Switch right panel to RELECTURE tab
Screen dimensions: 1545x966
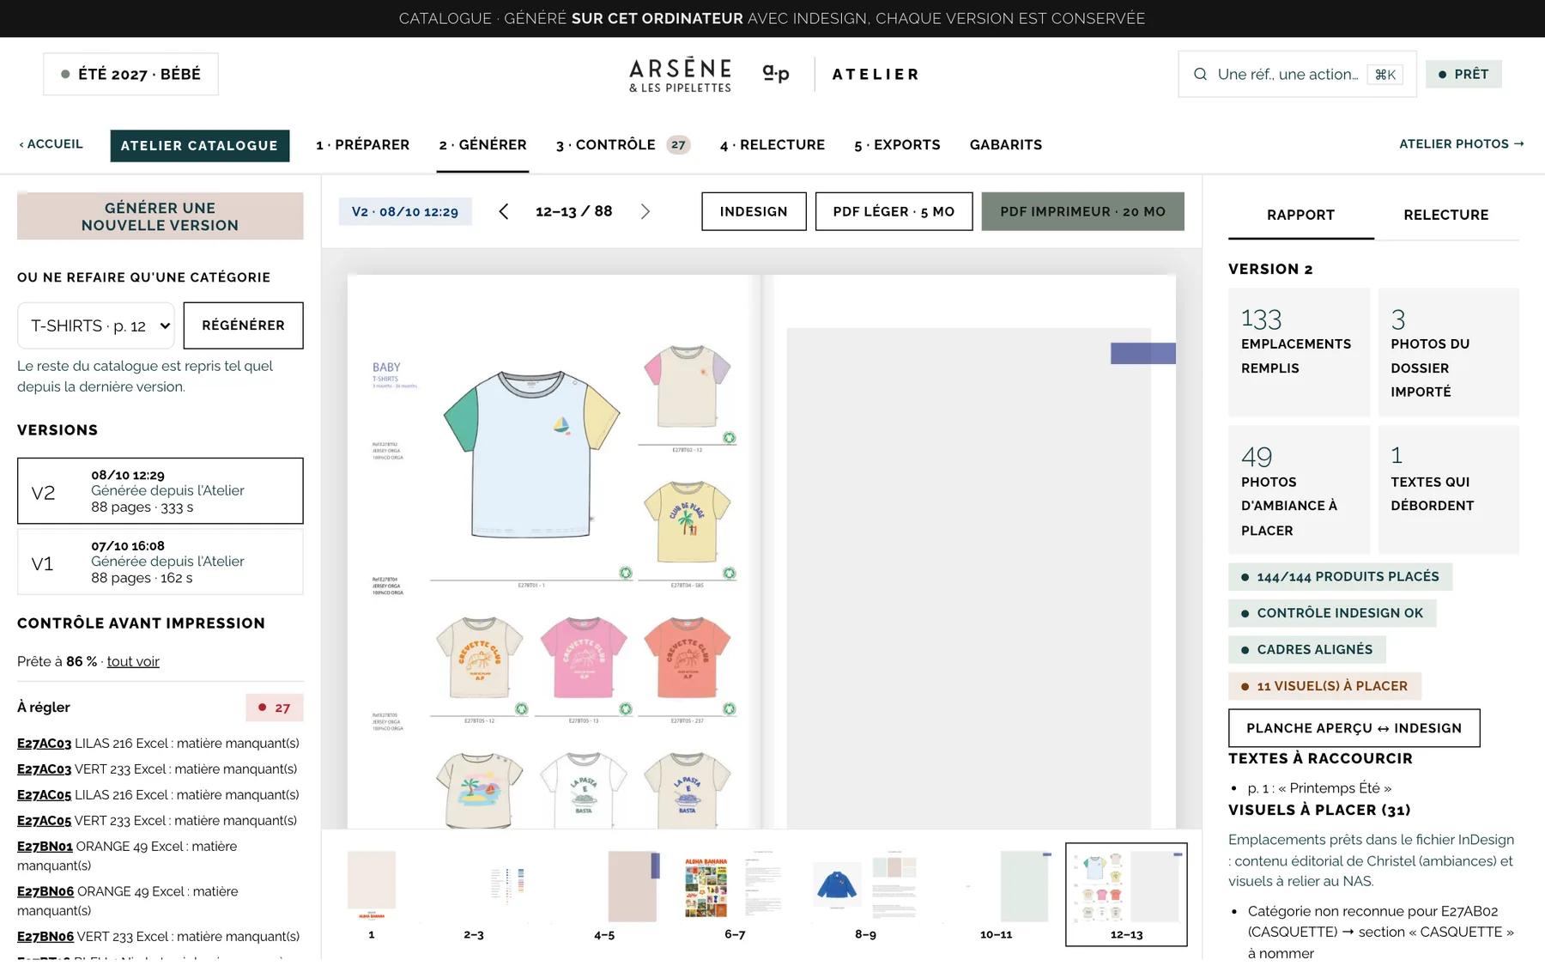click(x=1446, y=215)
